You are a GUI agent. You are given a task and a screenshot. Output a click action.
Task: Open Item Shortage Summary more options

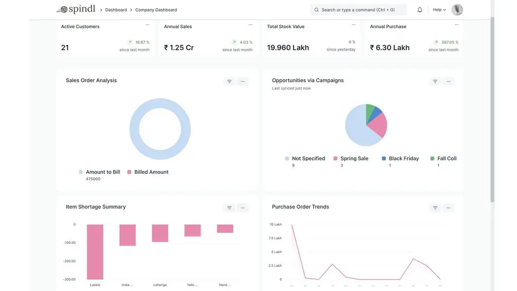click(243, 208)
